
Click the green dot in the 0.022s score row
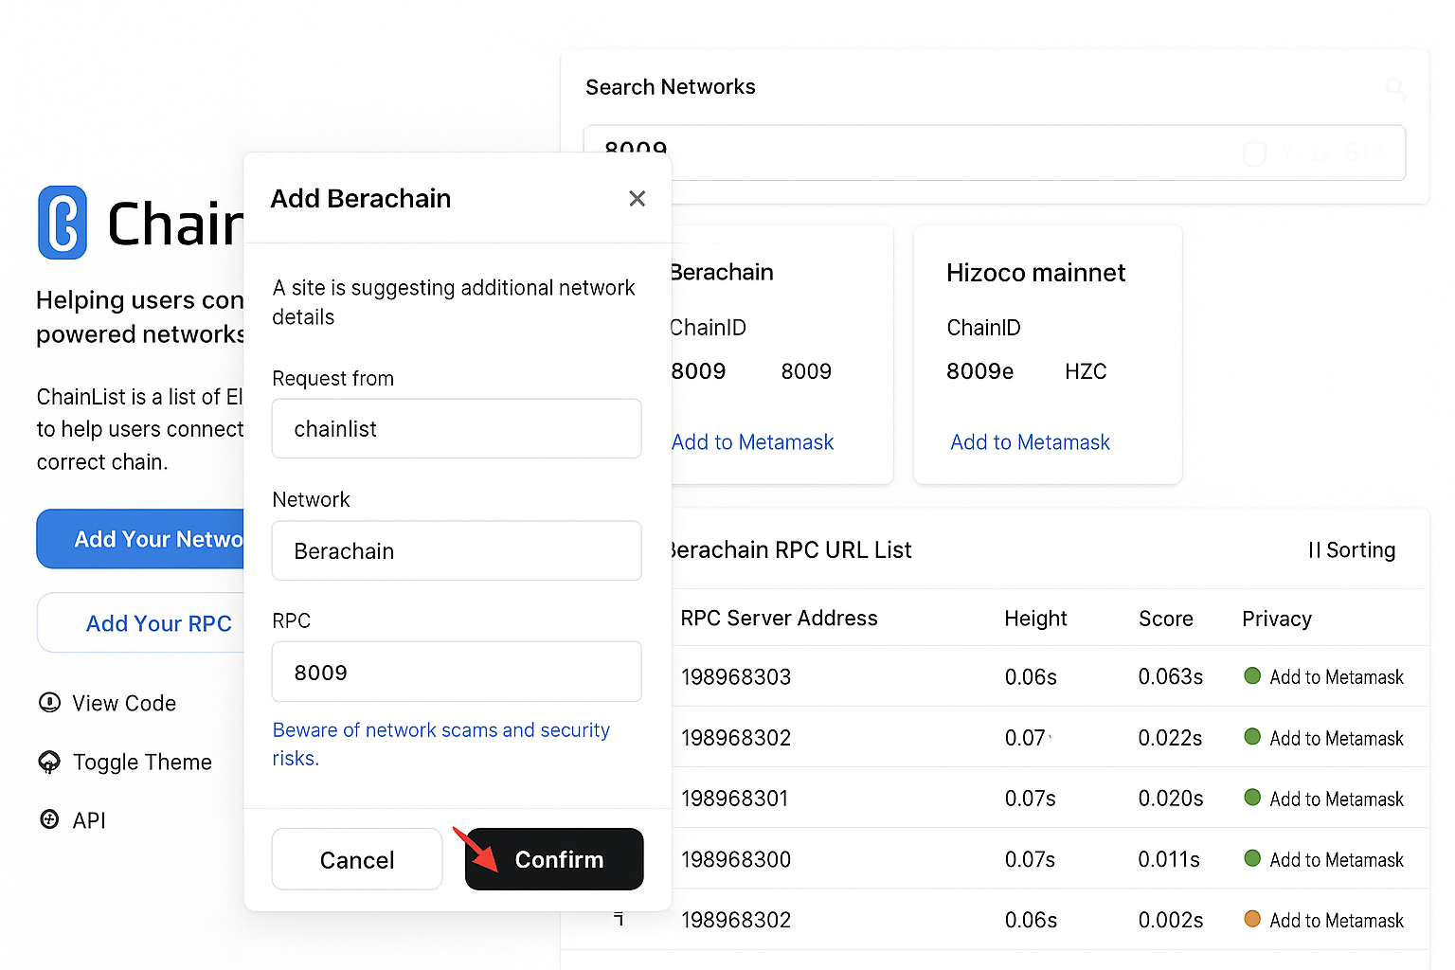point(1252,736)
